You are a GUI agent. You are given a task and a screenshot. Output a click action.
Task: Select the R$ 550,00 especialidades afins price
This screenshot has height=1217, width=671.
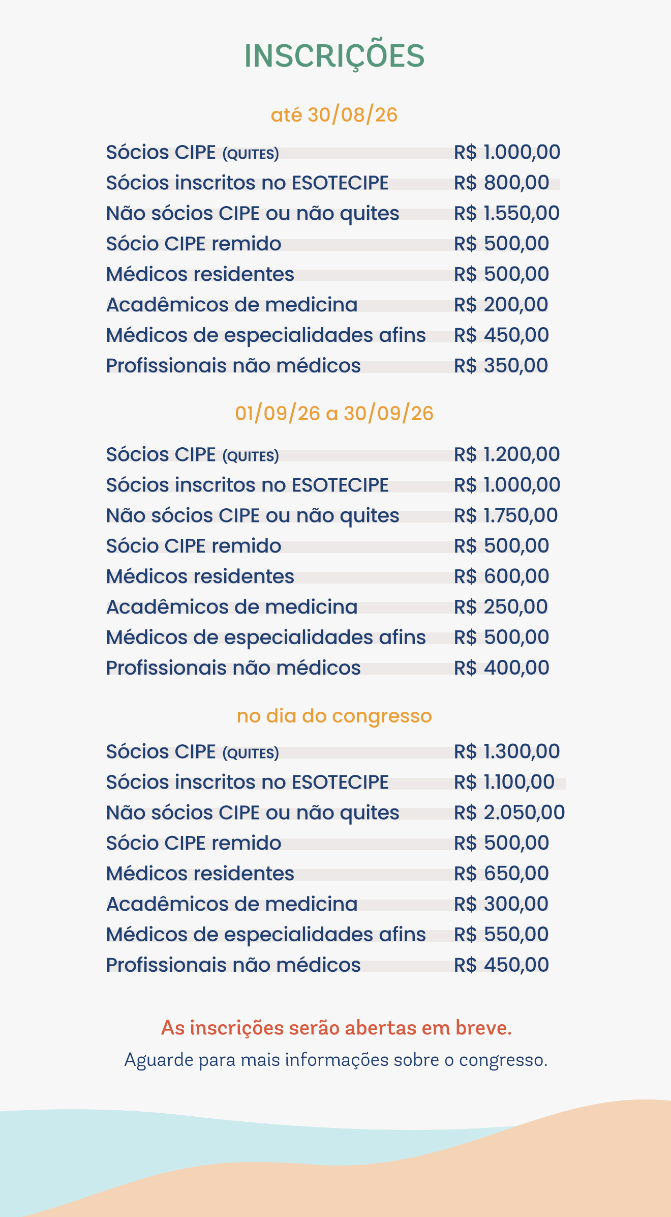coord(501,935)
